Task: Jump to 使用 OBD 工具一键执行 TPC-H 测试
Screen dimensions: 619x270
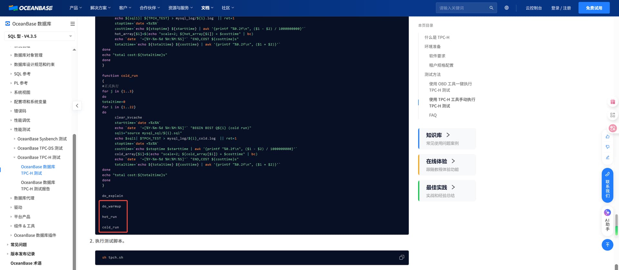Action: tap(450, 87)
